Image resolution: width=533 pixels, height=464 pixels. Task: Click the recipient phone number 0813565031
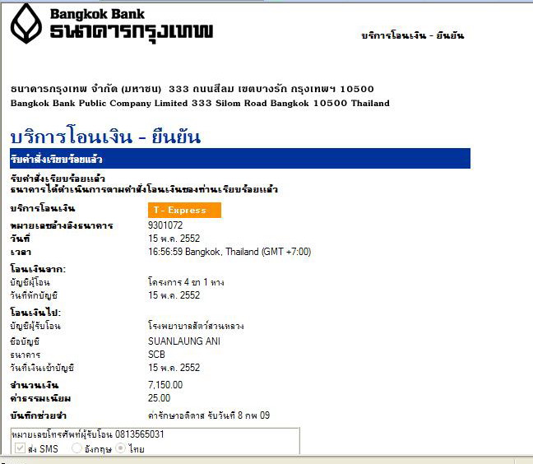point(139,434)
